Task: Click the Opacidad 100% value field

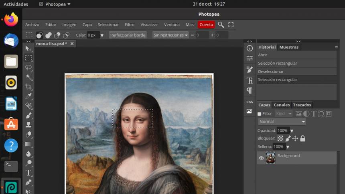Action: pyautogui.click(x=283, y=131)
